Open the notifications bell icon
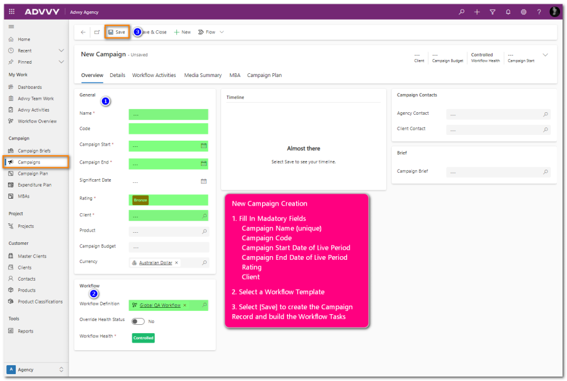This screenshot has width=567, height=381. (x=508, y=12)
